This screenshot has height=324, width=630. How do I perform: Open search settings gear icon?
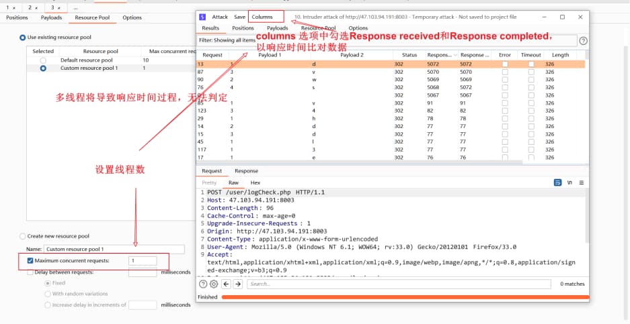[x=214, y=284]
